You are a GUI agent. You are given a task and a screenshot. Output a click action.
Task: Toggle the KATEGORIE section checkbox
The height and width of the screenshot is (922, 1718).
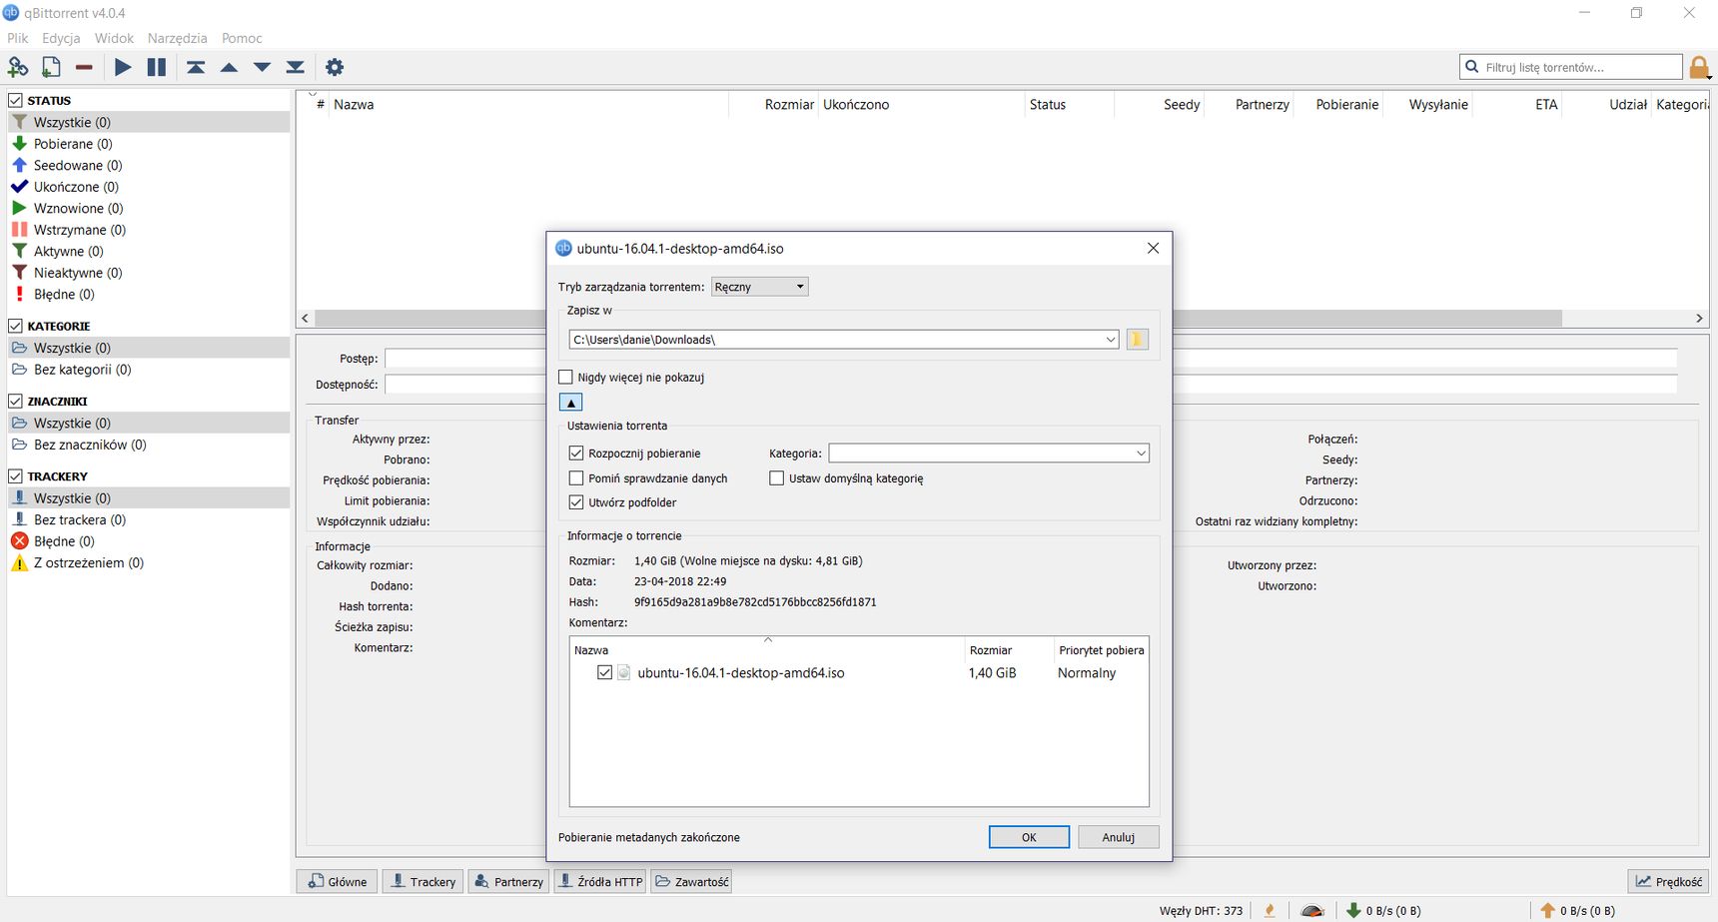click(x=15, y=326)
